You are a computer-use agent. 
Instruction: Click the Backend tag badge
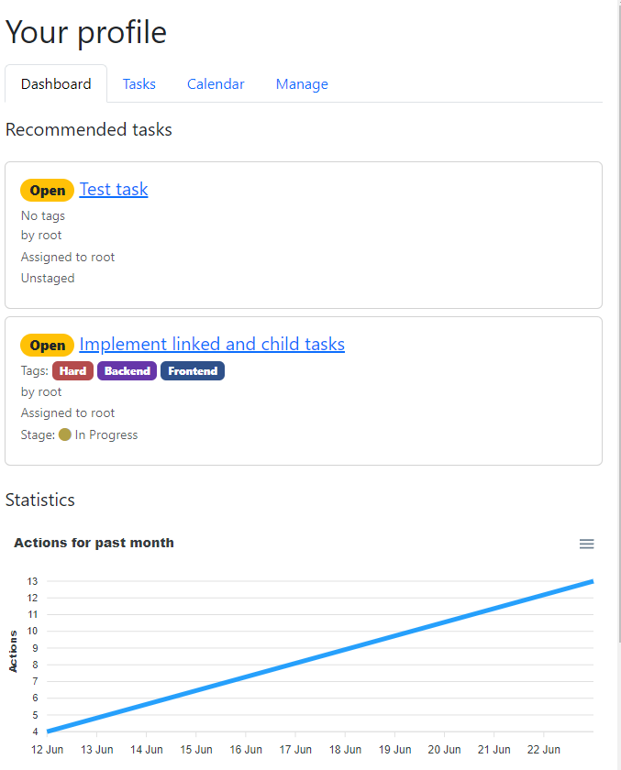pos(127,371)
